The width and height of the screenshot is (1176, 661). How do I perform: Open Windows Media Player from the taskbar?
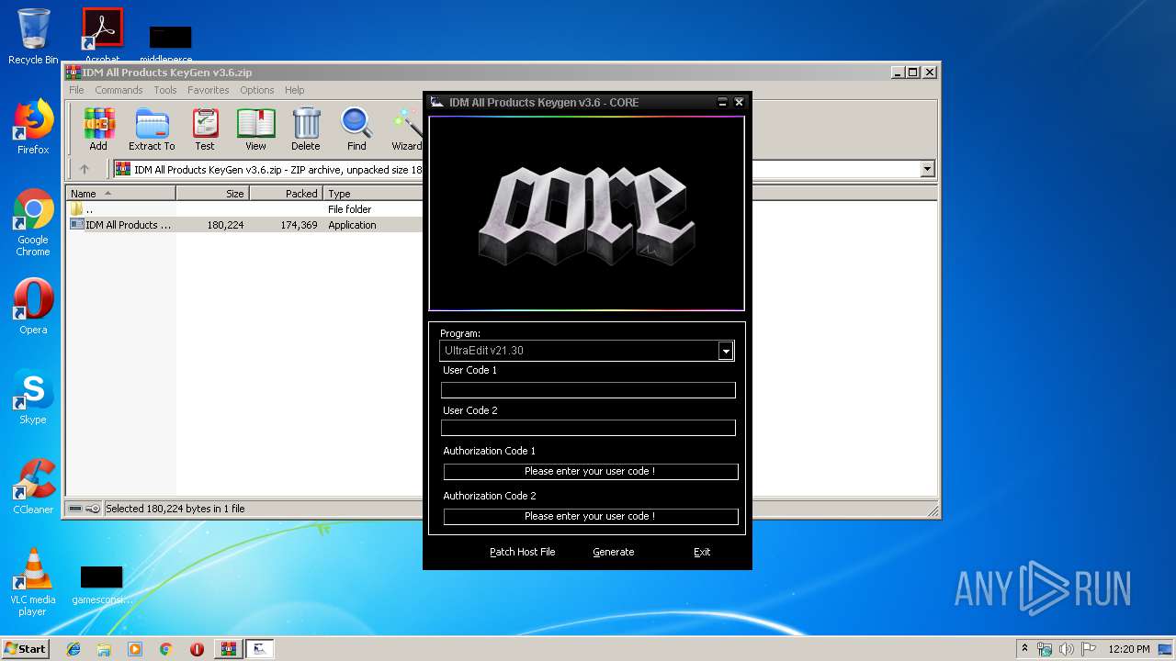(135, 649)
